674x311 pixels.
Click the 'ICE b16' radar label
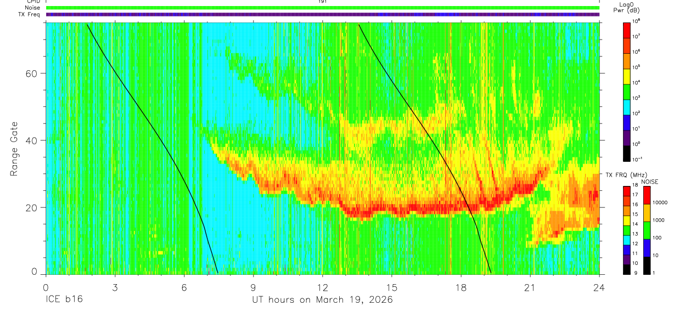point(64,300)
